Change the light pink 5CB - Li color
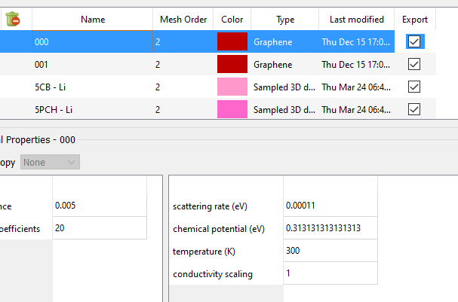 pos(232,87)
